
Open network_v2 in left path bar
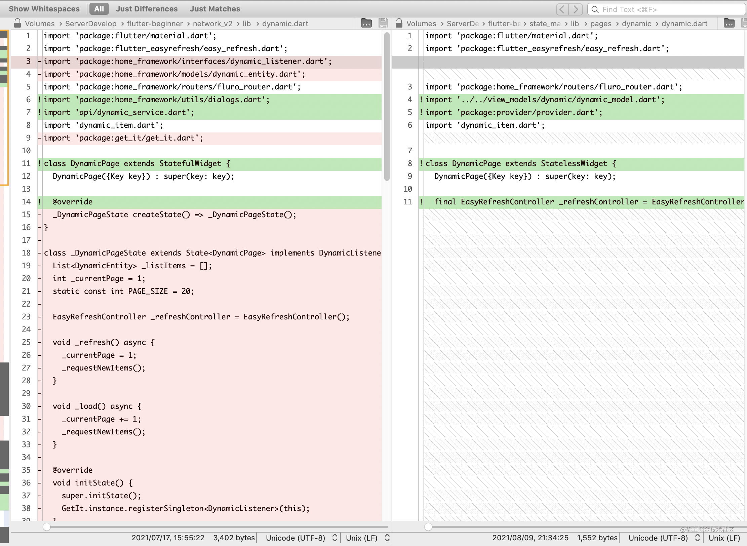[212, 24]
